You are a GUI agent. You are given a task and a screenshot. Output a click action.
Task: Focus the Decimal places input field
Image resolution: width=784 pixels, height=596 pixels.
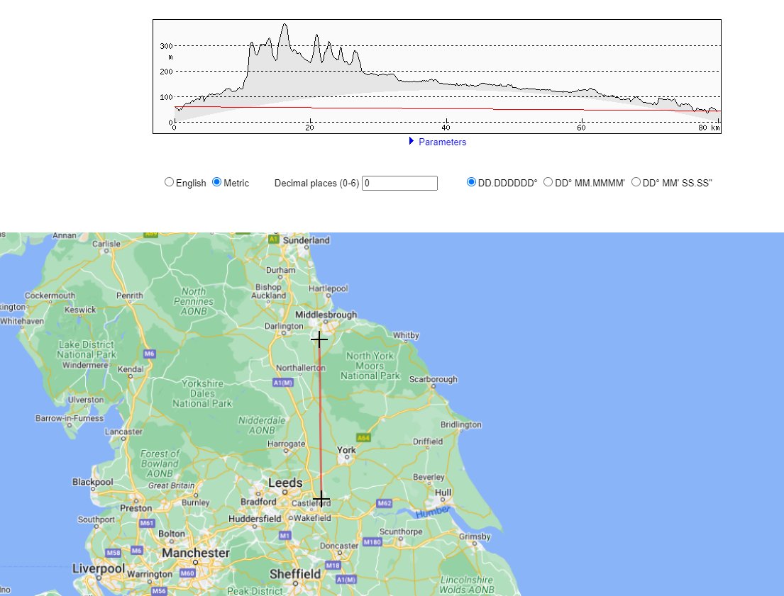coord(399,183)
